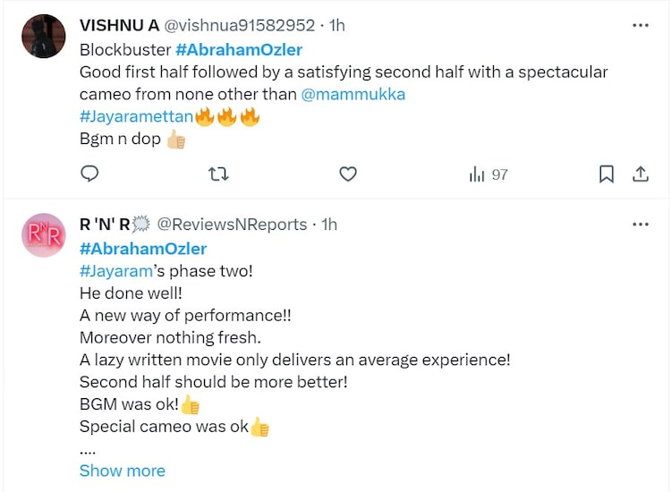The height and width of the screenshot is (492, 671).
Task: View analytics showing 97 views
Action: (x=488, y=174)
